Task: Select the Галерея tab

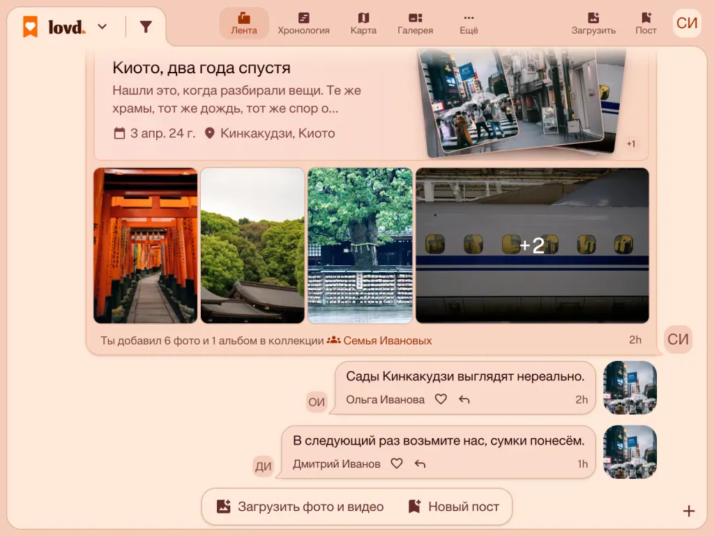Action: click(416, 23)
